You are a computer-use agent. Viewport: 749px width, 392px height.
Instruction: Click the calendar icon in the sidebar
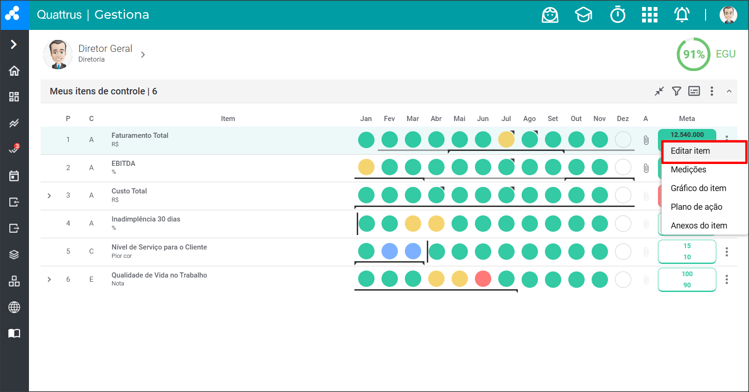(14, 176)
